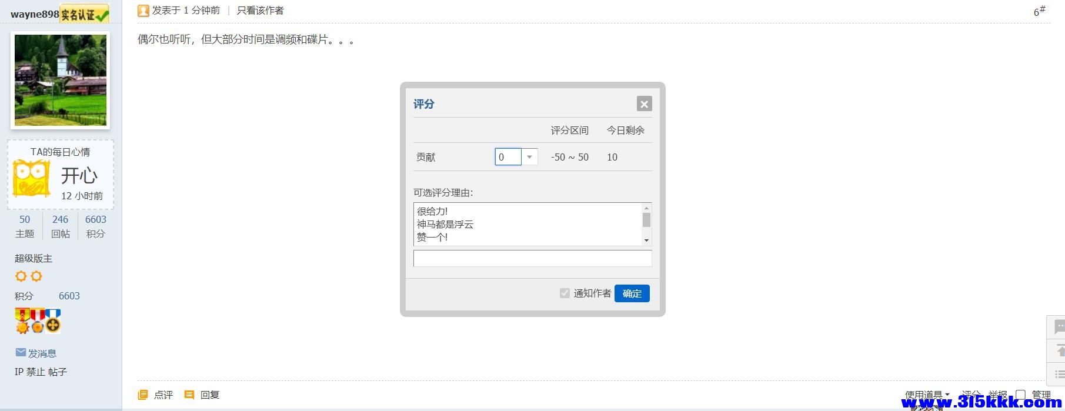Click the quick reply speech bubble icon

[x=1059, y=327]
